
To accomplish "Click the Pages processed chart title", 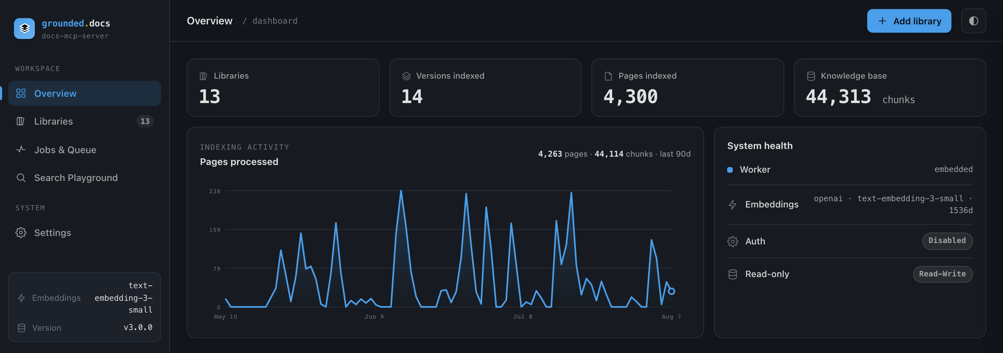I will point(239,162).
